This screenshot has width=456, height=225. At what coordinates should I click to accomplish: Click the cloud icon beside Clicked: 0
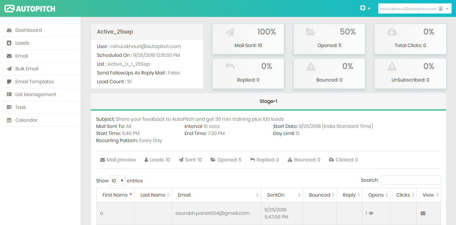(331, 160)
